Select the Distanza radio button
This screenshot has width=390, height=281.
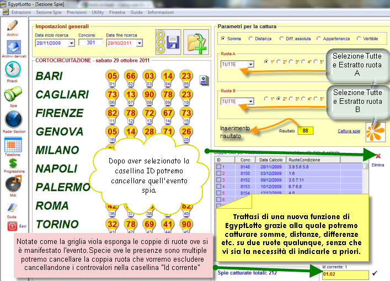(250, 38)
